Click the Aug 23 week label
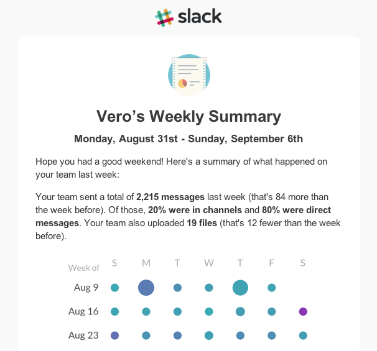The width and height of the screenshot is (377, 351). [84, 335]
